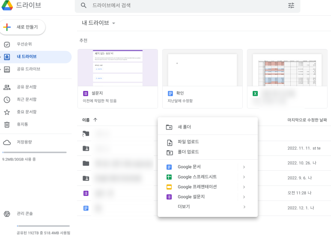
Task: Open the 내 드라이브 breadcrumb dropdown
Action: click(x=113, y=23)
